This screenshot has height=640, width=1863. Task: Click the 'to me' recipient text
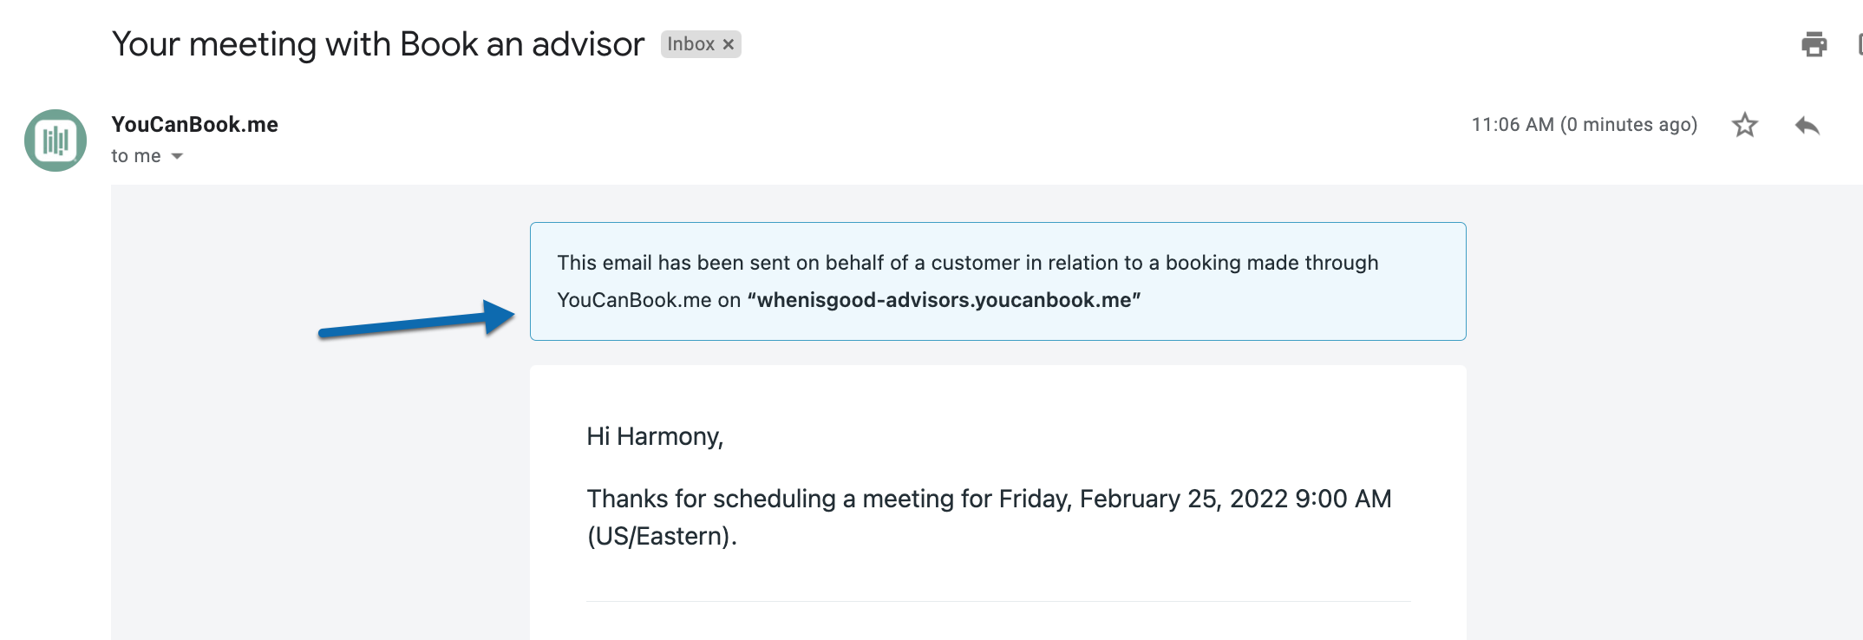point(136,156)
